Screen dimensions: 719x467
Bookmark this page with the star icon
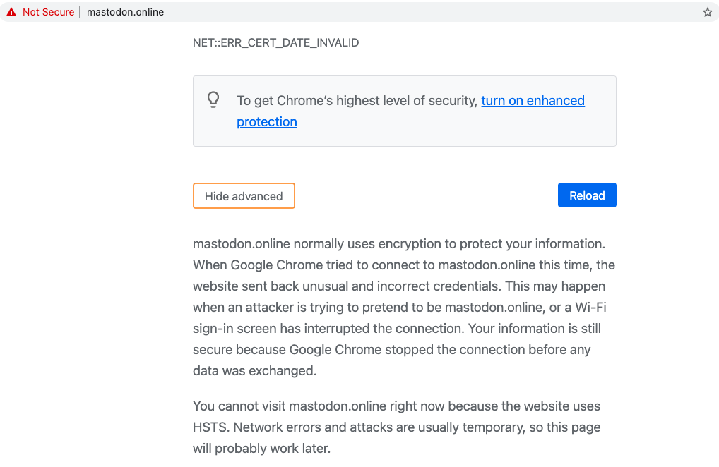tap(707, 12)
